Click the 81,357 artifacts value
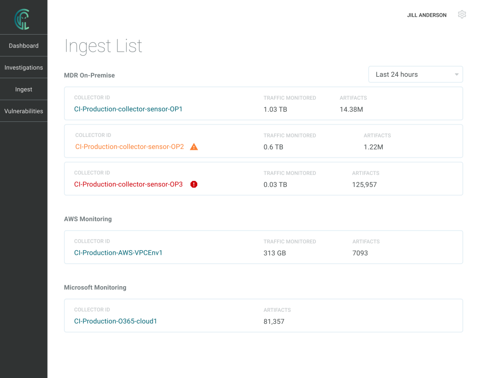 [274, 321]
